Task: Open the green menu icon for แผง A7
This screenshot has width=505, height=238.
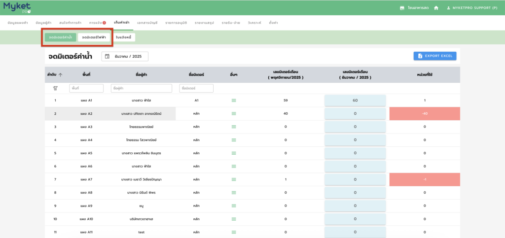Action: 234,179
